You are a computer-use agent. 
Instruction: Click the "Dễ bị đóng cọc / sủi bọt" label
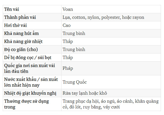[x=28, y=57]
